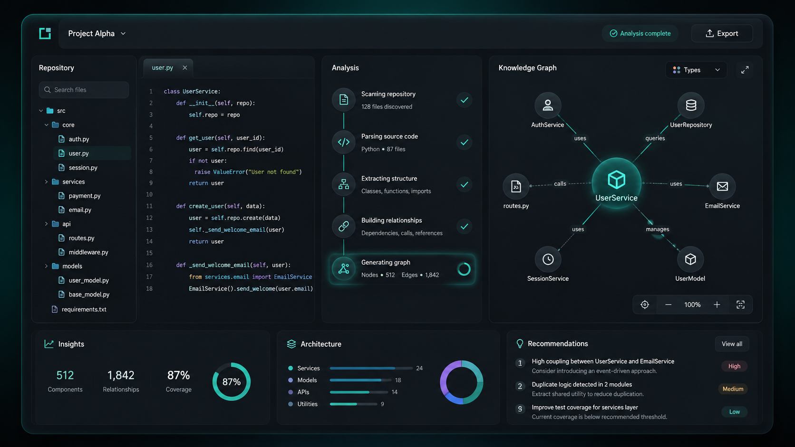The height and width of the screenshot is (447, 795).
Task: Zoom out the graph with minus
Action: pyautogui.click(x=669, y=304)
